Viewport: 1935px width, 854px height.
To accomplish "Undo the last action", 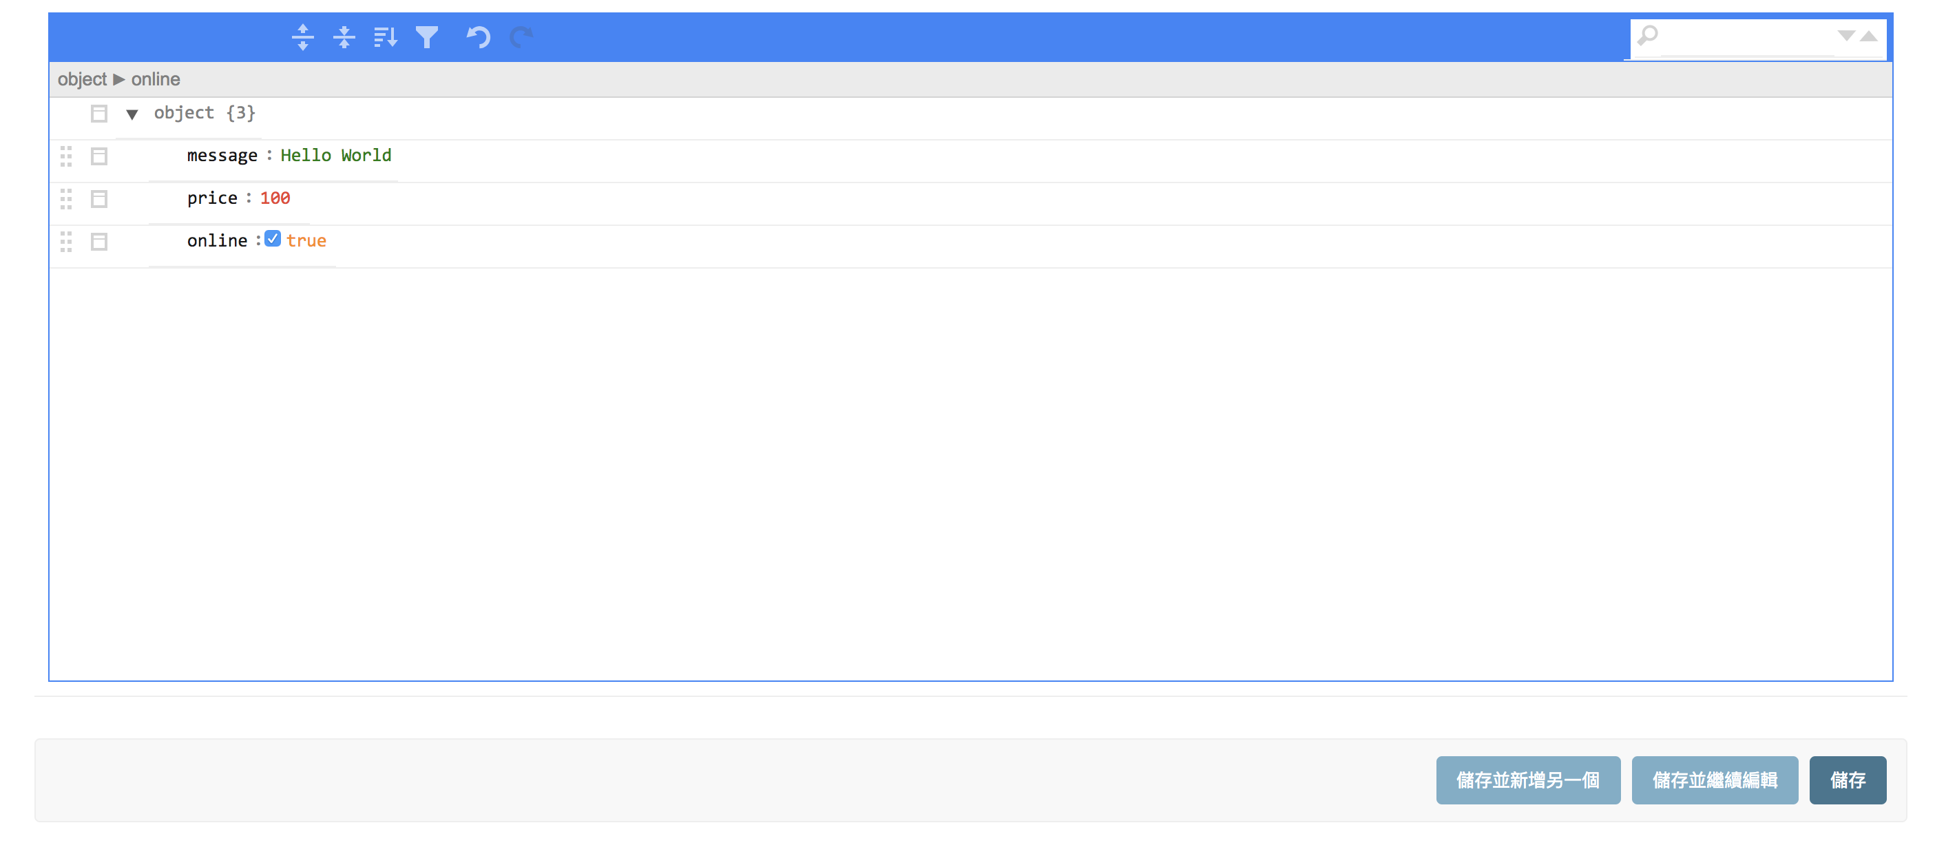I will click(x=479, y=37).
